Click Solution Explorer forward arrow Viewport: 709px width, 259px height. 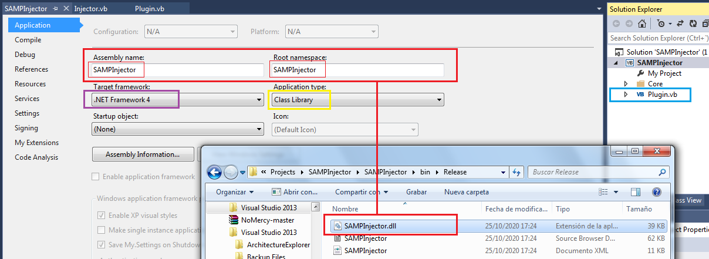[629, 24]
